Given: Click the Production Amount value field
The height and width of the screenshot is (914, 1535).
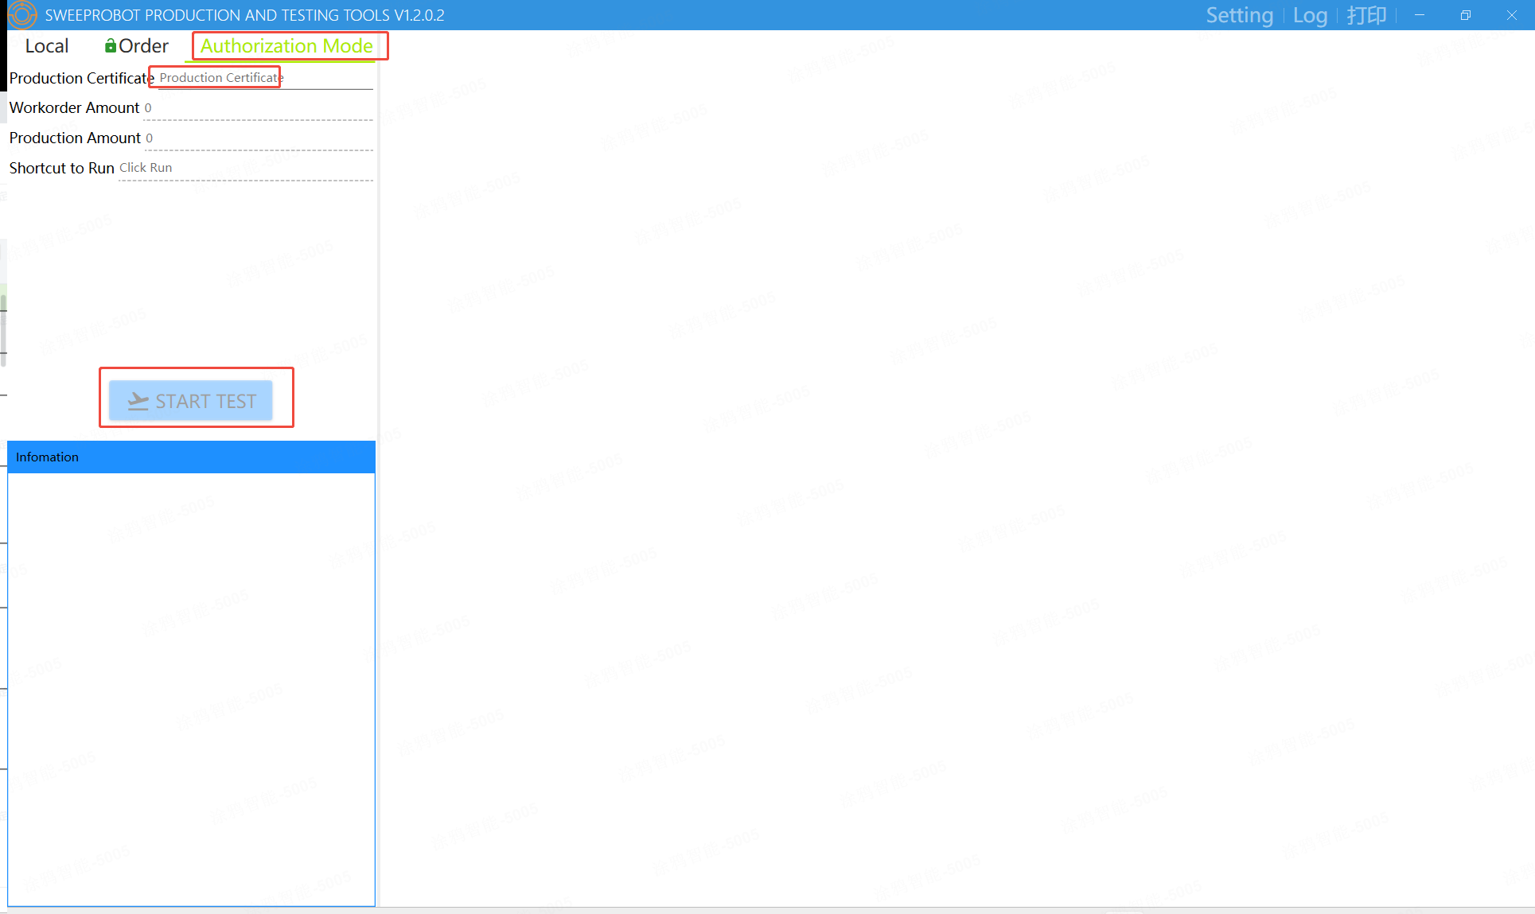Looking at the screenshot, I should 259,138.
